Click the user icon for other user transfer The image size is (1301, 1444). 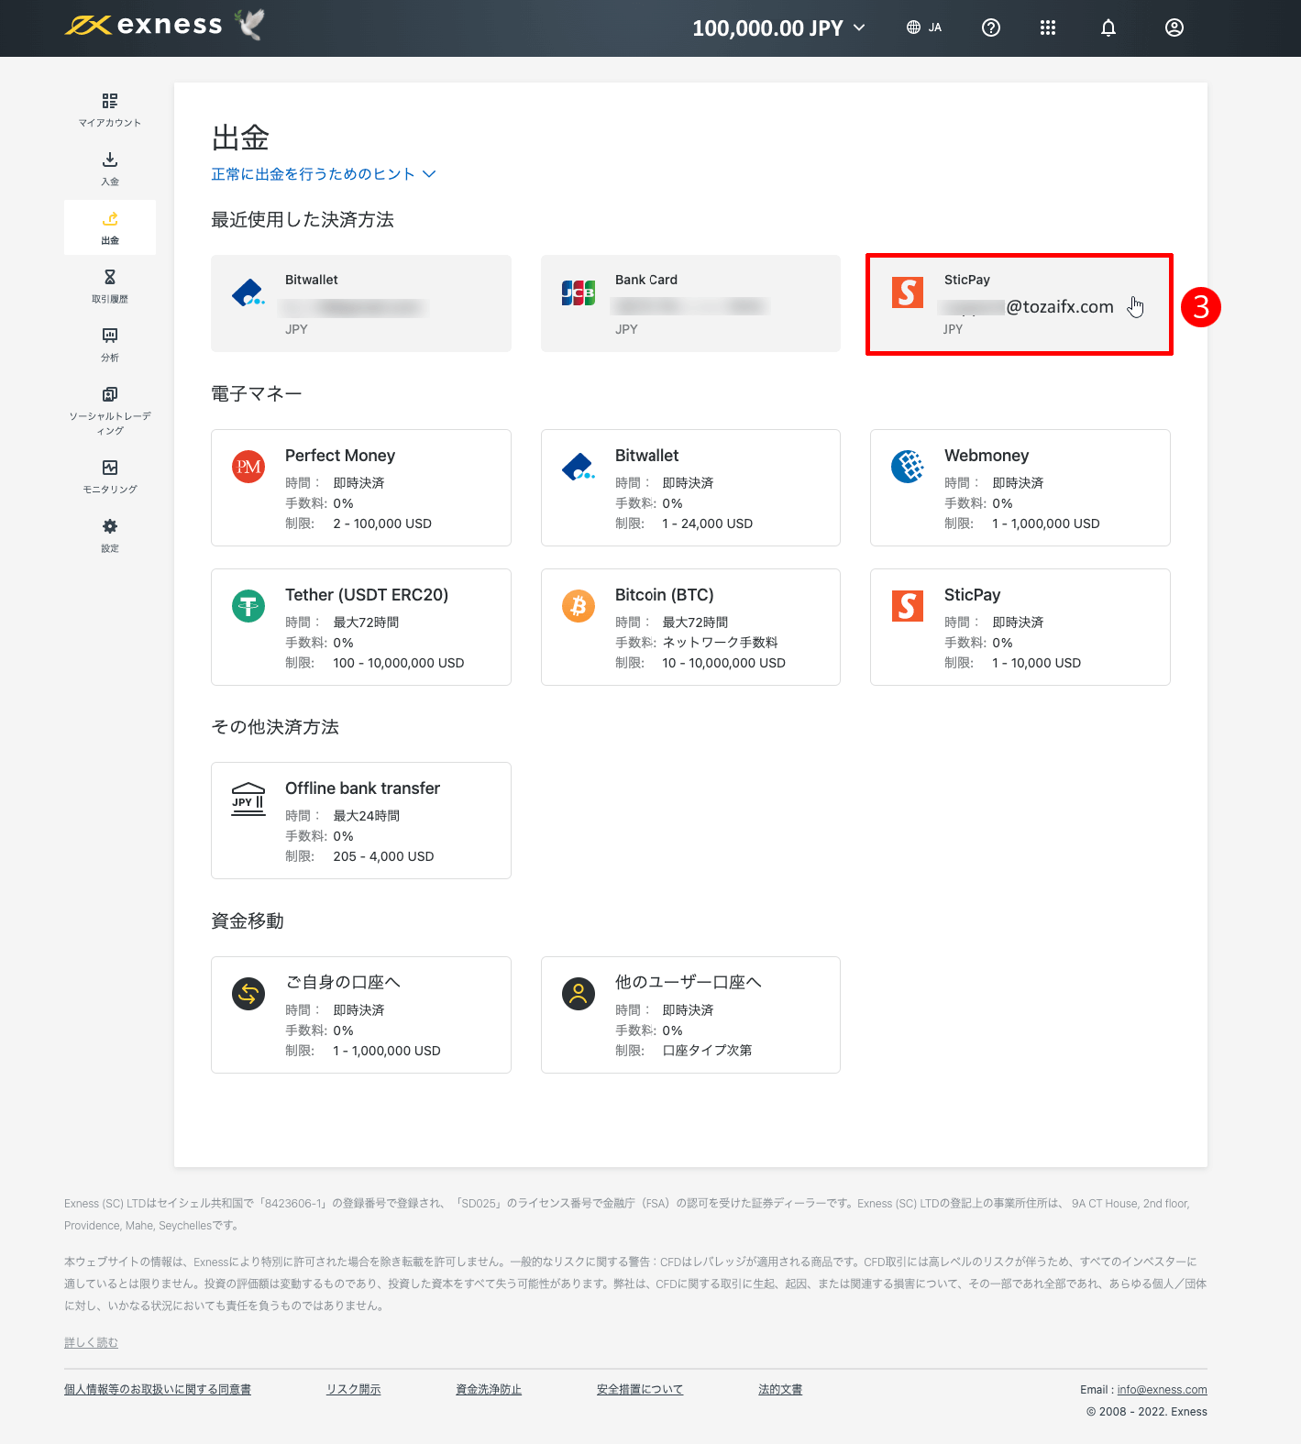tap(579, 994)
